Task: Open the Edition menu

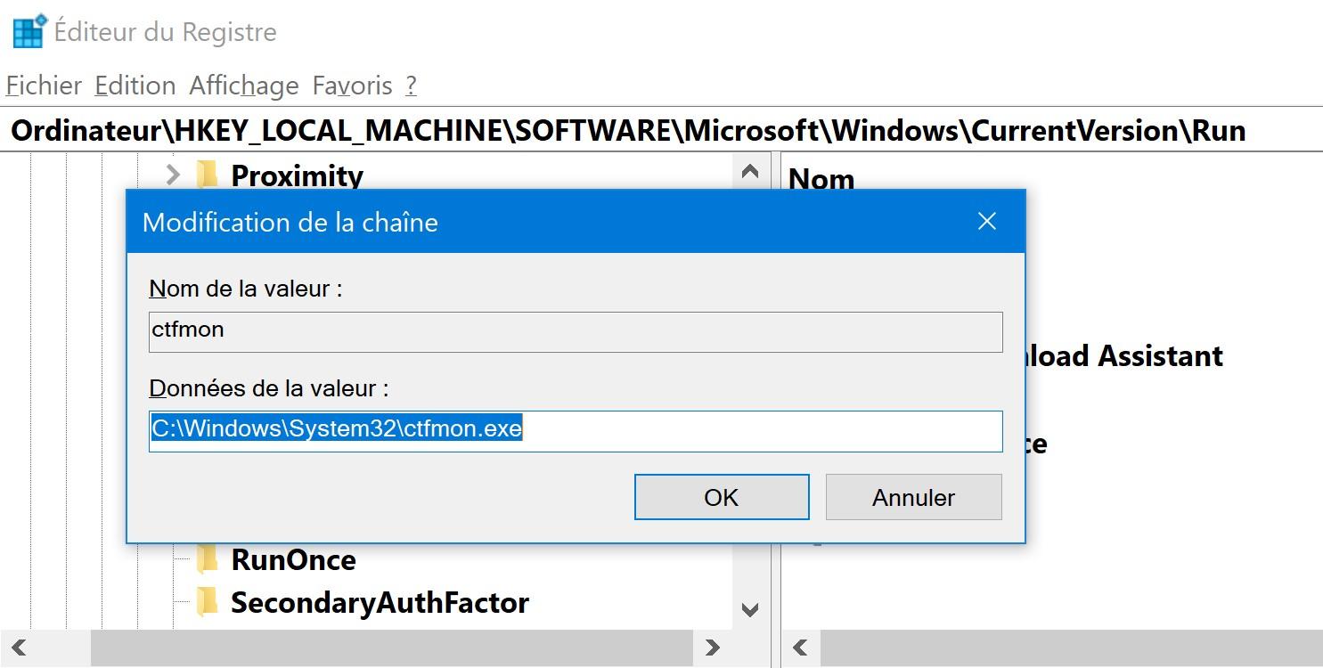Action: [x=135, y=86]
